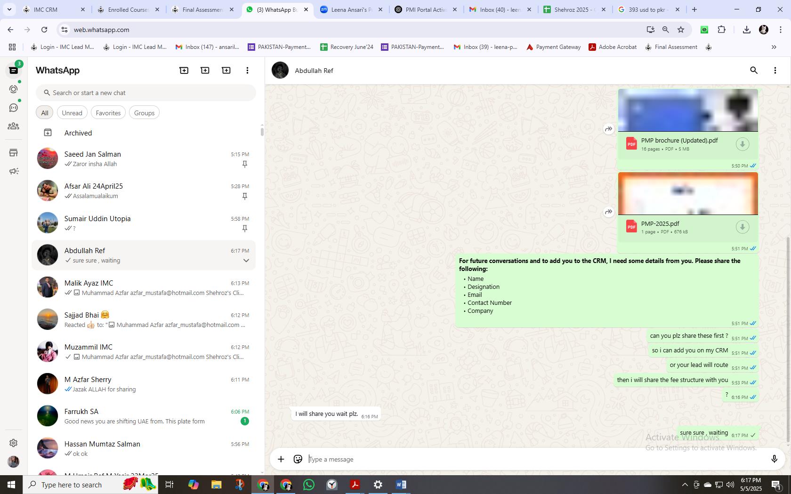Open Saeed Jan Salman chat

144,159
